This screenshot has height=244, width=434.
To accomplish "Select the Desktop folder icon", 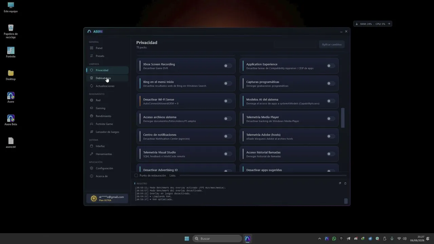I will pyautogui.click(x=11, y=75).
